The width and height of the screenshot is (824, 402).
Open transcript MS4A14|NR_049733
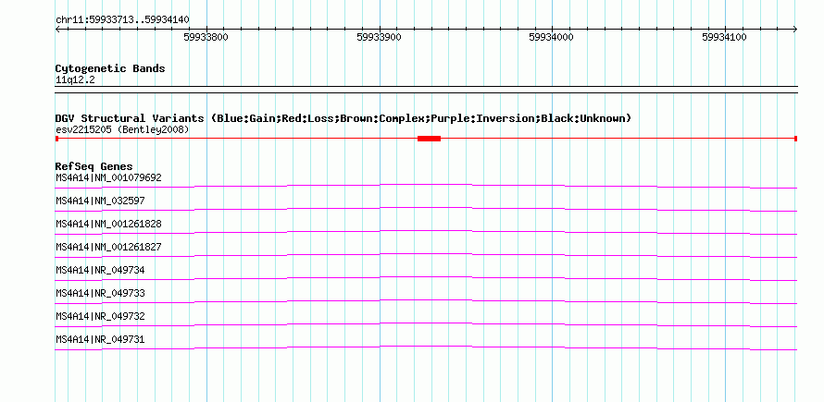point(100,293)
